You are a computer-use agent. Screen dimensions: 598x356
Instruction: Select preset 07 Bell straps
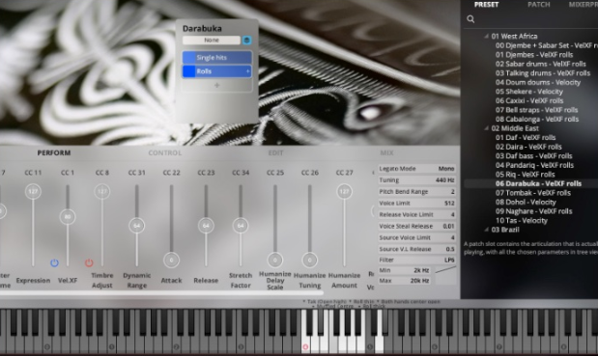(x=536, y=110)
